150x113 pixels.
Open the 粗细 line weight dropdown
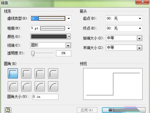[69, 28]
